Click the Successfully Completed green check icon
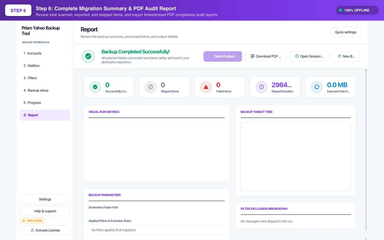The height and width of the screenshot is (240, 384). (95, 87)
